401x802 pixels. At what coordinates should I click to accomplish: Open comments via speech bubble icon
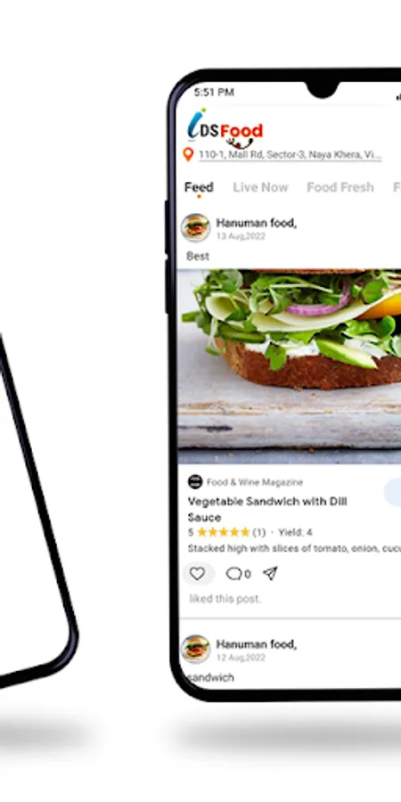233,574
